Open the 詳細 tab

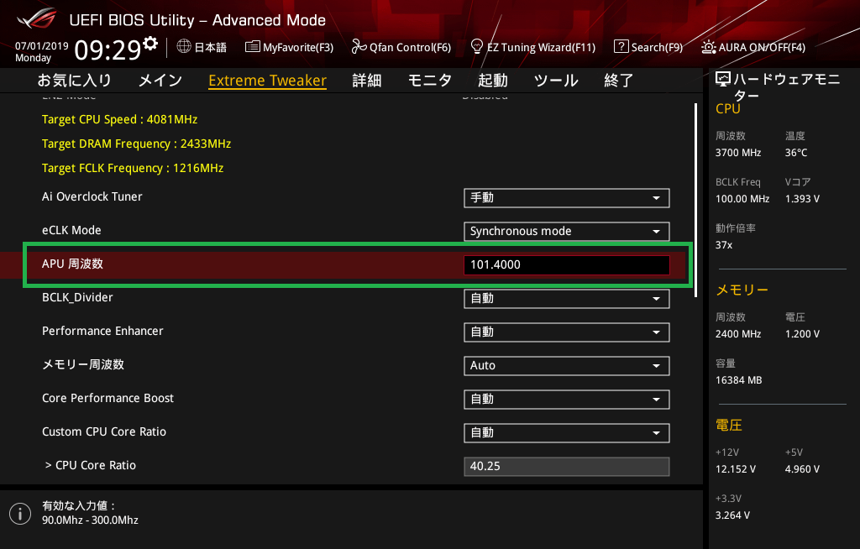coord(367,81)
